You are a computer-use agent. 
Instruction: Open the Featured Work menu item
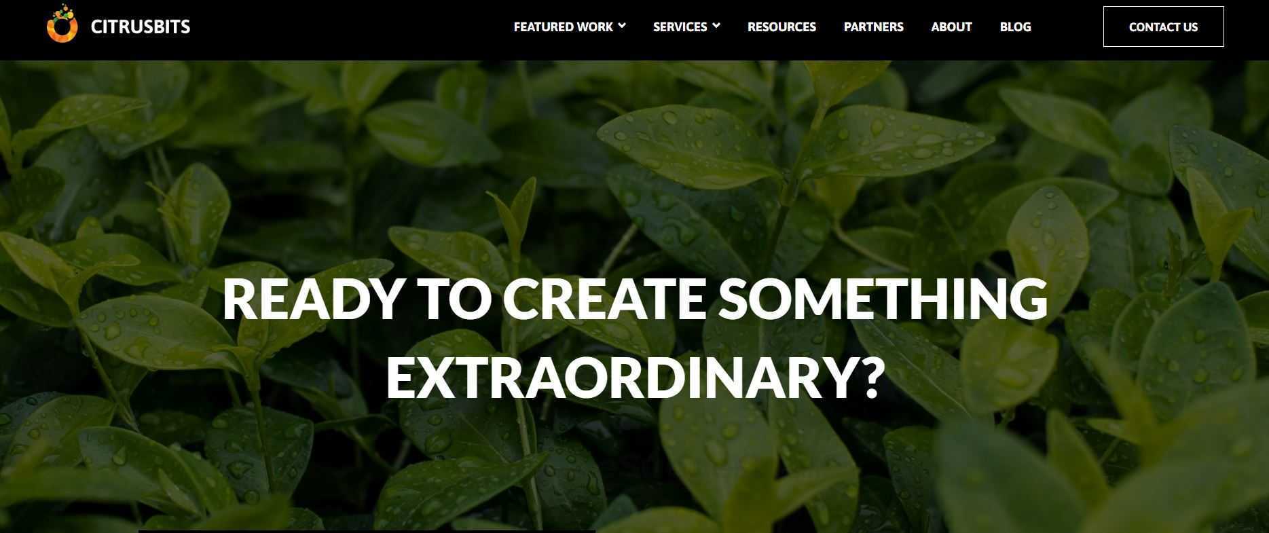click(563, 26)
